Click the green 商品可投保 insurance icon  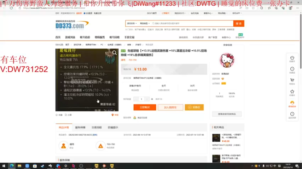click(135, 118)
